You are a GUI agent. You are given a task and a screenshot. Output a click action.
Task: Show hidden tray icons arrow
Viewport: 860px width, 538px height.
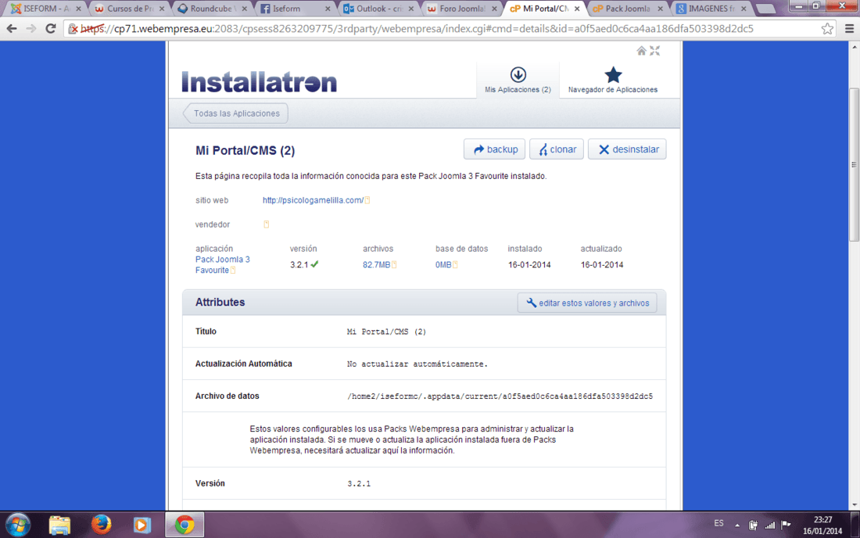click(x=737, y=525)
